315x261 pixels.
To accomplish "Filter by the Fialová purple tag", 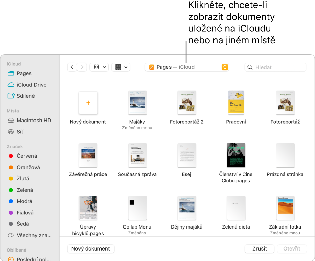I will pos(21,213).
